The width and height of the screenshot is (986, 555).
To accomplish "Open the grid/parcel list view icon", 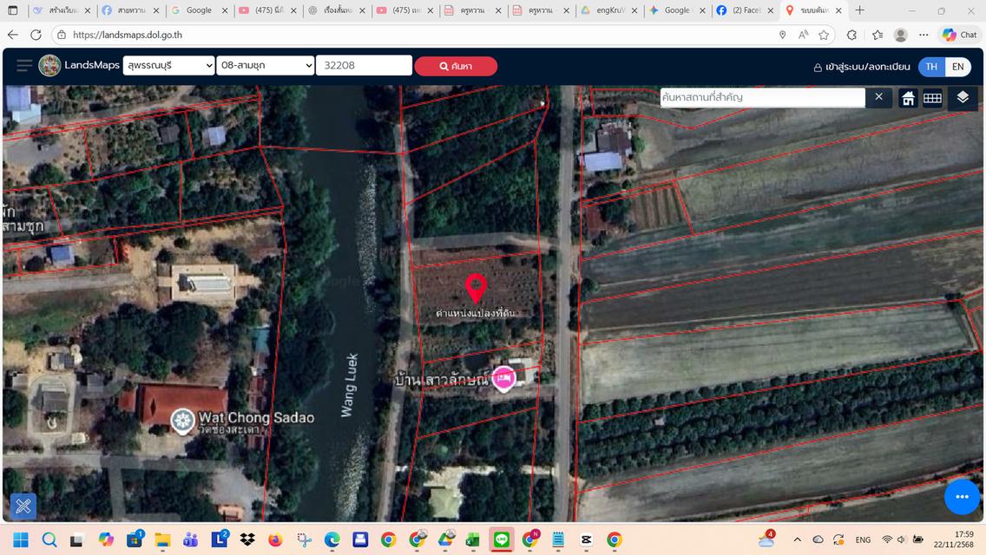I will click(933, 97).
